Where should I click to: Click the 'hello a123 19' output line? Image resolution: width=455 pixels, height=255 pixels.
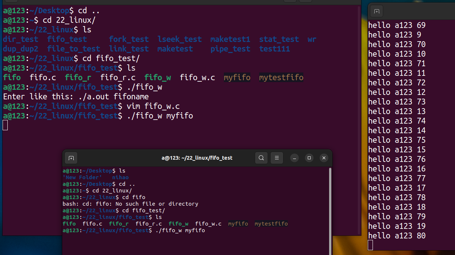click(397, 226)
